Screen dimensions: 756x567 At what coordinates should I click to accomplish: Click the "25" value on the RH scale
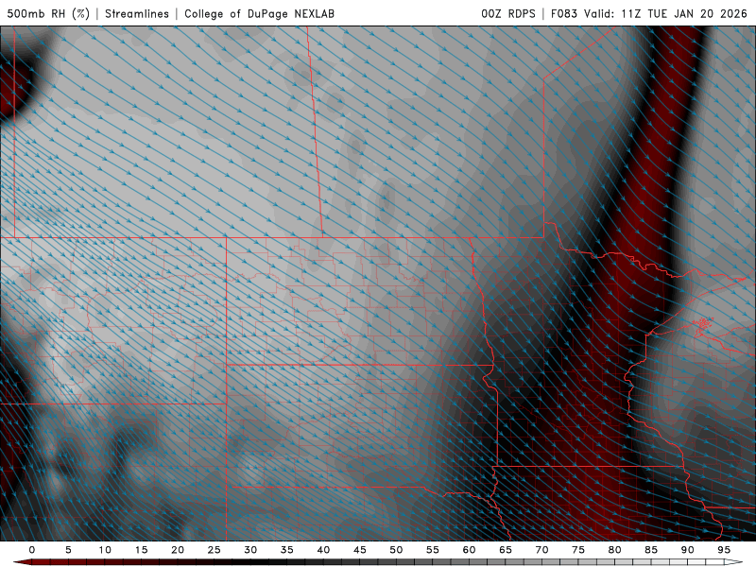[x=215, y=550]
